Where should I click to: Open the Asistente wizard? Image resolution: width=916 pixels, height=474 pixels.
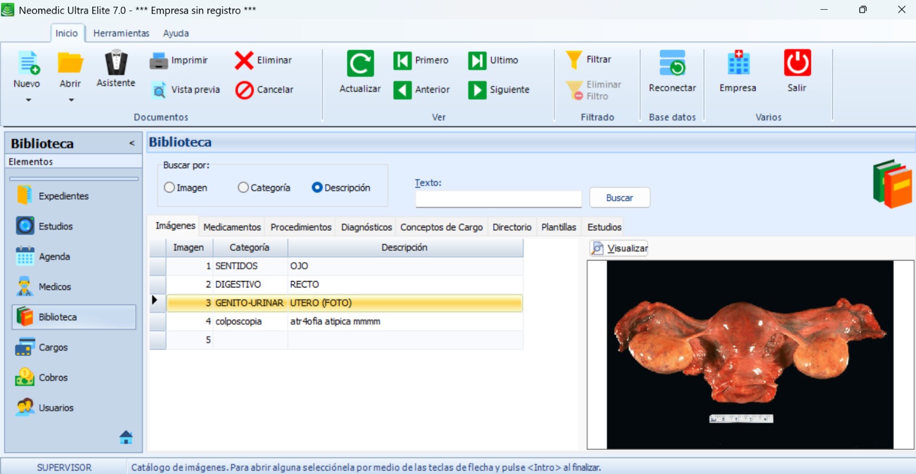(116, 69)
